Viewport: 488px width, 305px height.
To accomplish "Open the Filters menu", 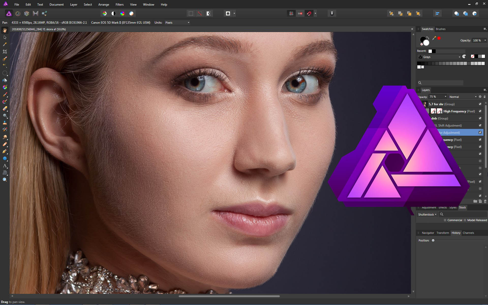I will [119, 5].
